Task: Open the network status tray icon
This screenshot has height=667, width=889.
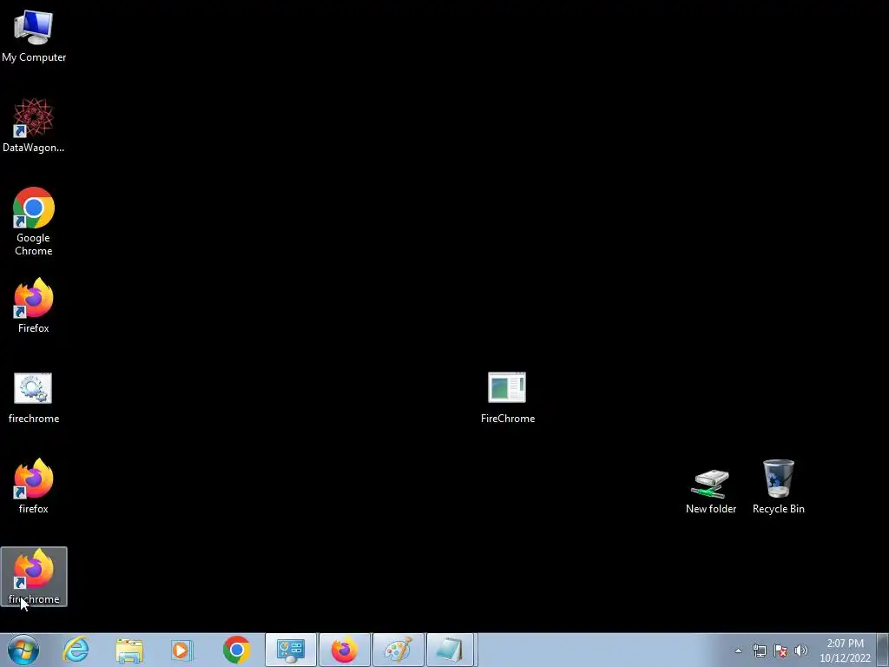Action: coord(759,650)
